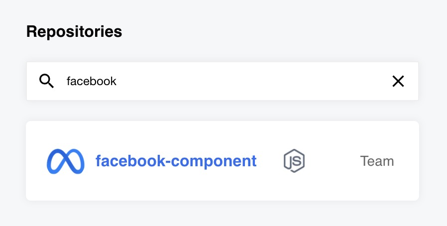Click the Repositories heading
Image resolution: width=447 pixels, height=226 pixels.
click(x=74, y=32)
